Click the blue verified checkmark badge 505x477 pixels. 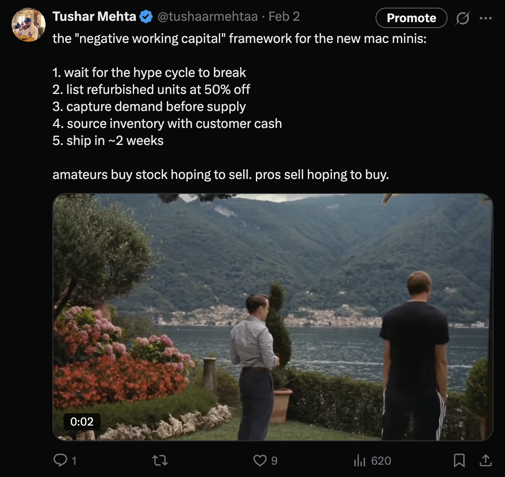146,17
